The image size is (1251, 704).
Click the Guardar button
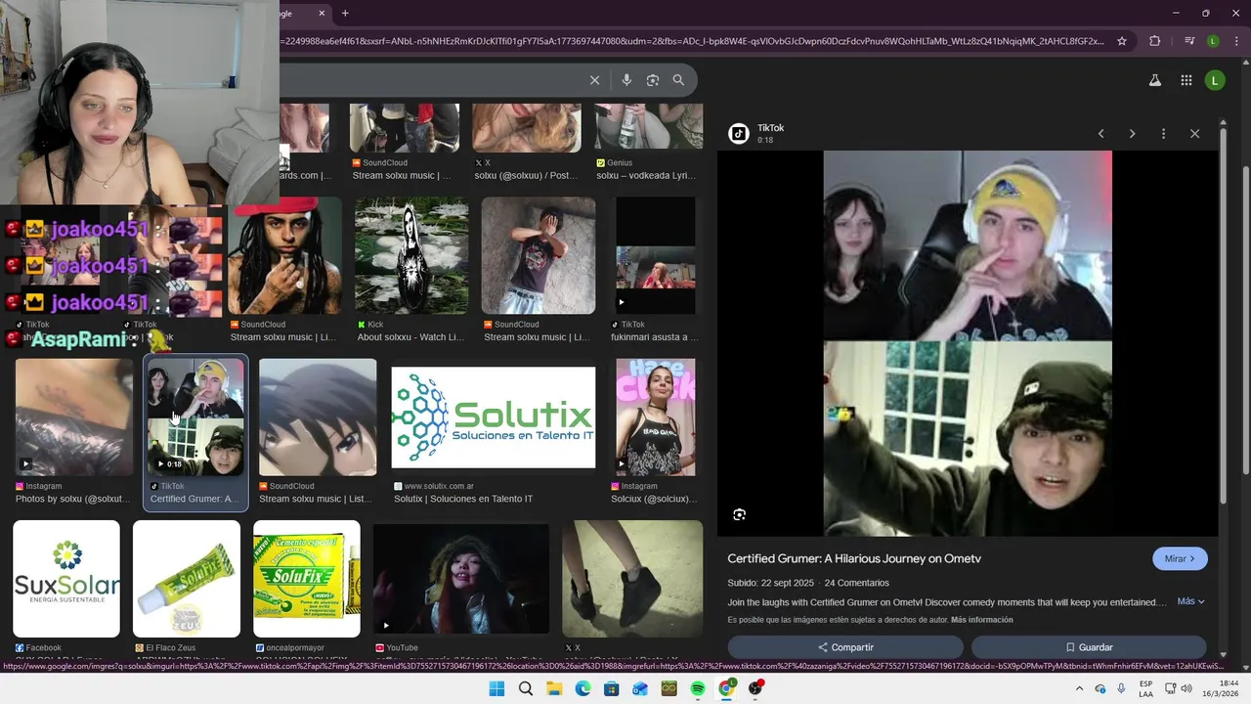(1089, 647)
